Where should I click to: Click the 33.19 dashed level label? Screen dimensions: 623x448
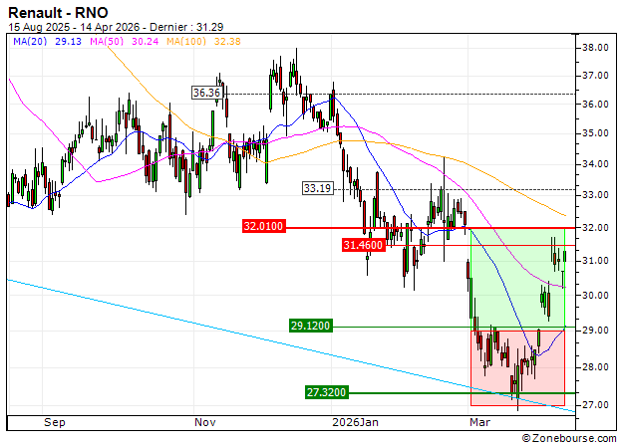coord(318,188)
